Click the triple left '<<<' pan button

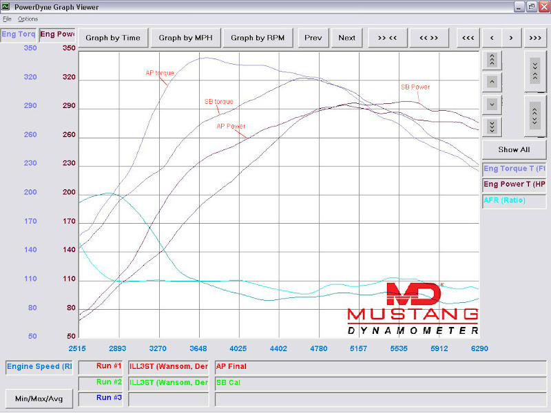468,38
